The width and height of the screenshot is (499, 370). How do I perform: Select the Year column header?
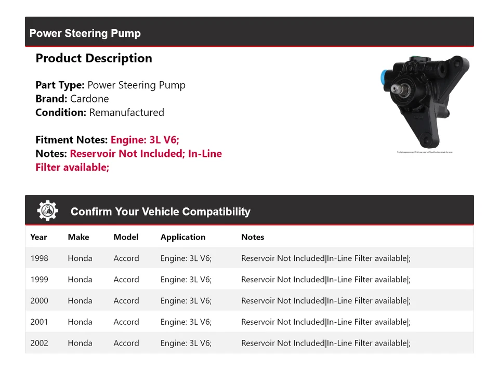38,237
